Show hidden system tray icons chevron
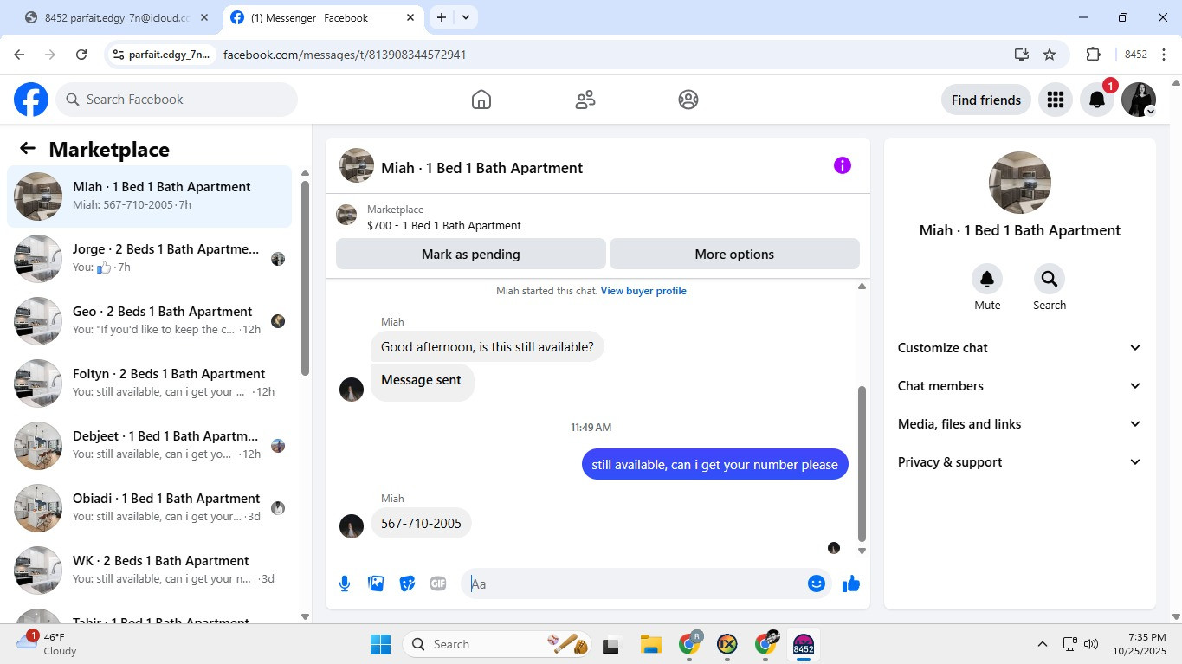1182x664 pixels. (x=1043, y=644)
